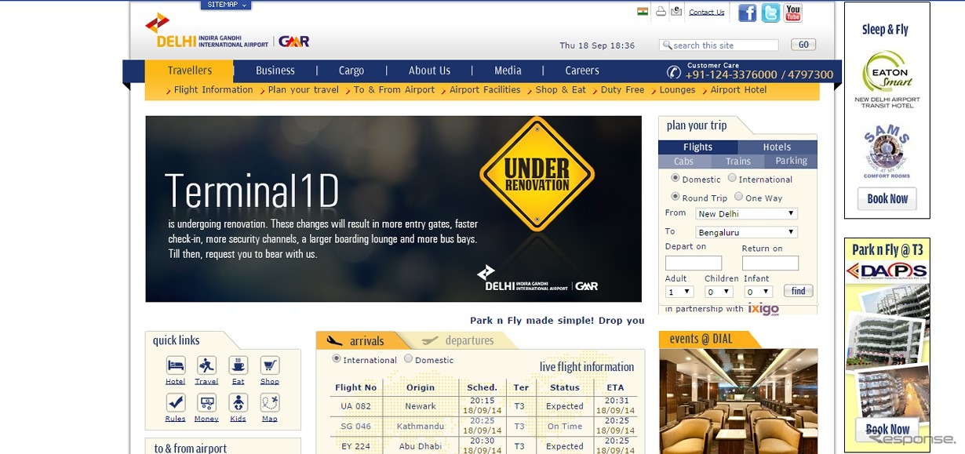Click the GO search button
This screenshot has width=965, height=454.
tap(803, 45)
